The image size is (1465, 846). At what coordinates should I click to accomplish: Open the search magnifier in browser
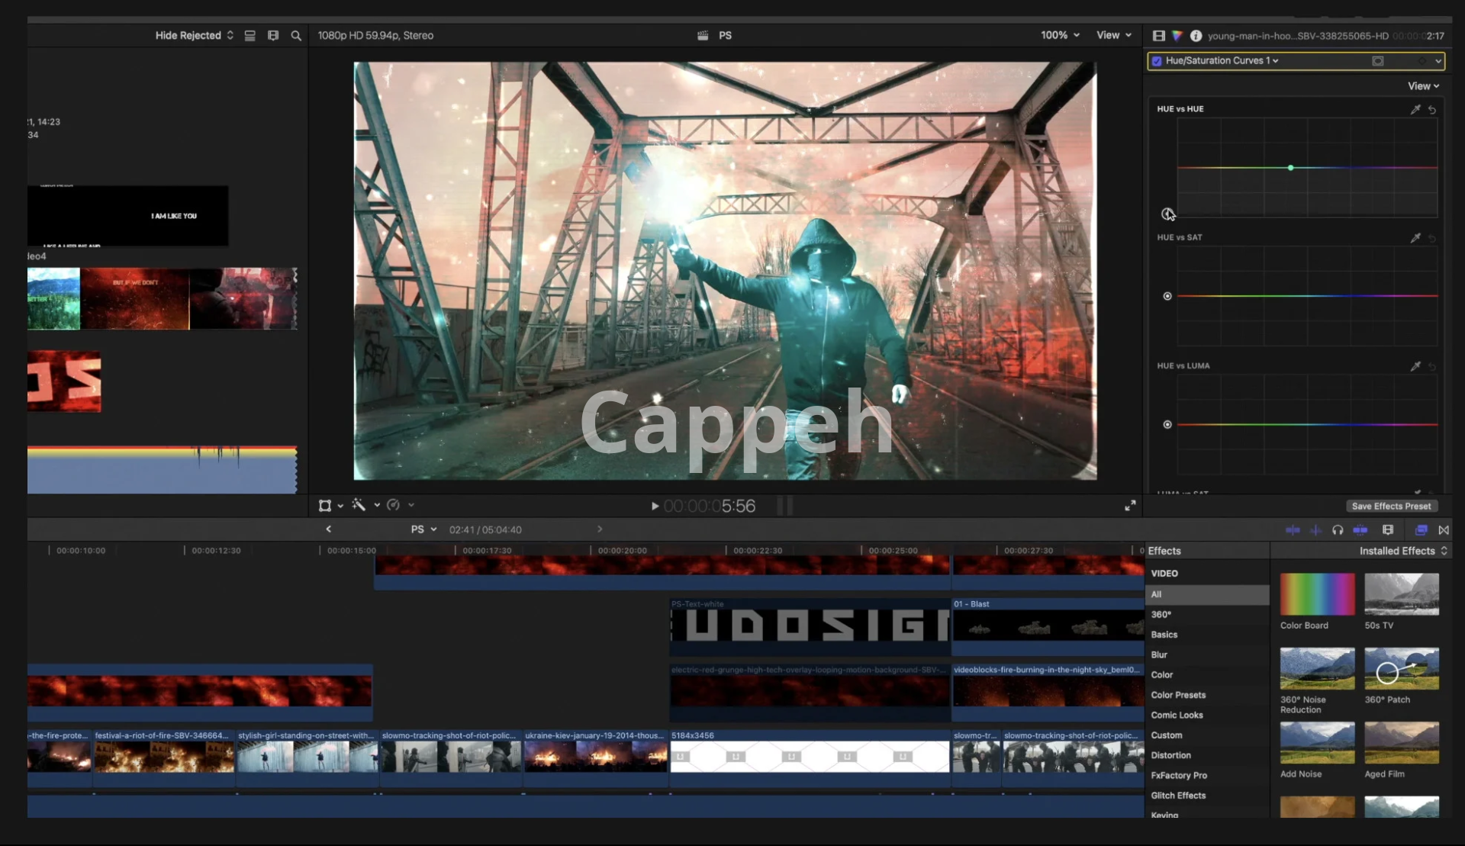pos(296,36)
